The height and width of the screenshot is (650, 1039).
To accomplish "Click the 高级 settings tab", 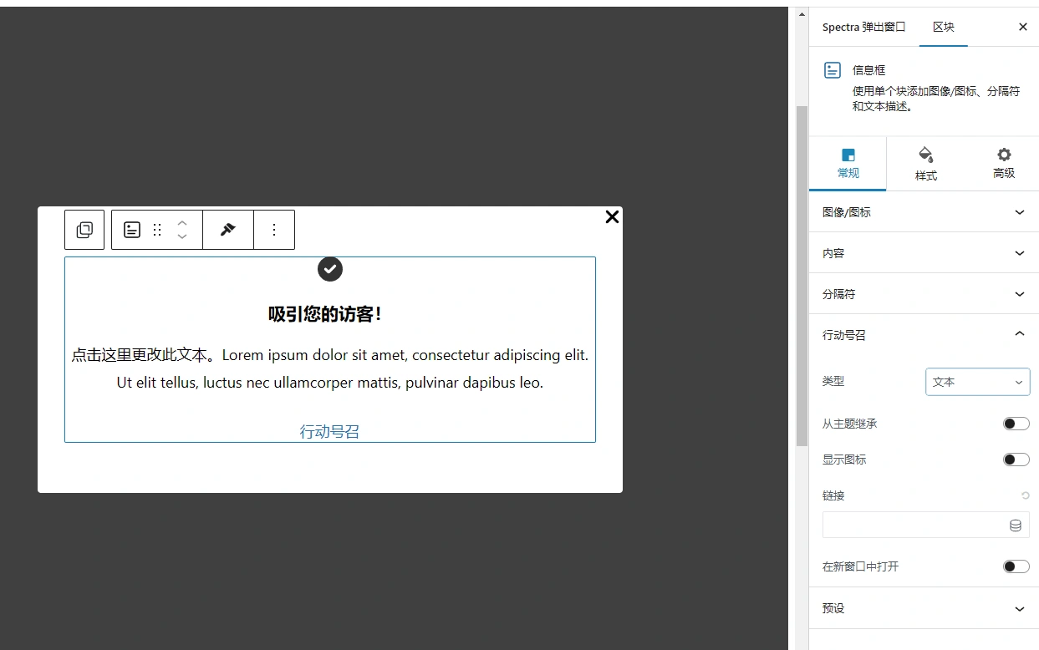I will tap(1003, 163).
